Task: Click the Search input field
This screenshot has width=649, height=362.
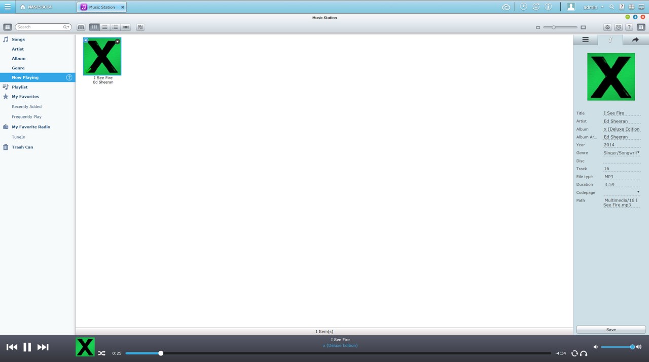Action: (x=40, y=27)
